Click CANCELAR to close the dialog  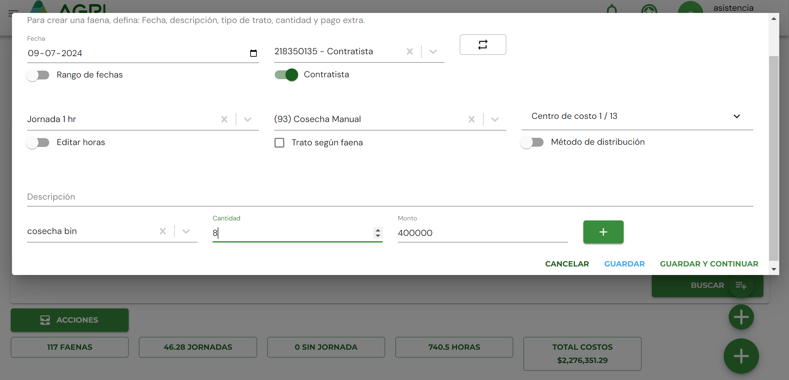[567, 264]
